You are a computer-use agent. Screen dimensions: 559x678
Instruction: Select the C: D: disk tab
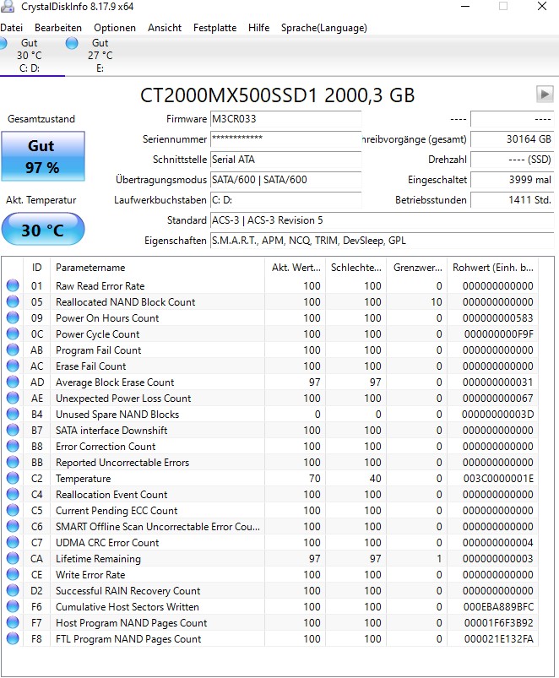tap(30, 56)
